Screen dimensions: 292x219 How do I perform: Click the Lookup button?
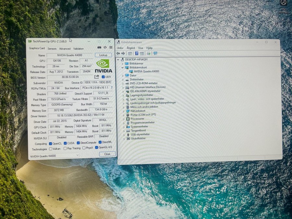pyautogui.click(x=103, y=55)
